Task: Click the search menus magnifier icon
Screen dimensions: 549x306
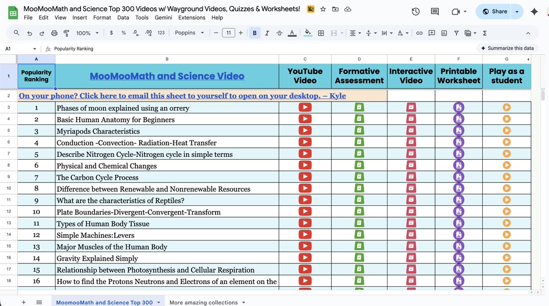Action: (x=16, y=33)
